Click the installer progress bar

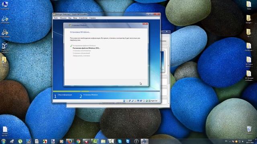tap(106, 91)
